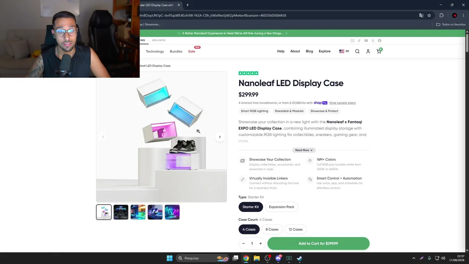Click the quantity input field
This screenshot has height=264, width=469.
pyautogui.click(x=252, y=243)
